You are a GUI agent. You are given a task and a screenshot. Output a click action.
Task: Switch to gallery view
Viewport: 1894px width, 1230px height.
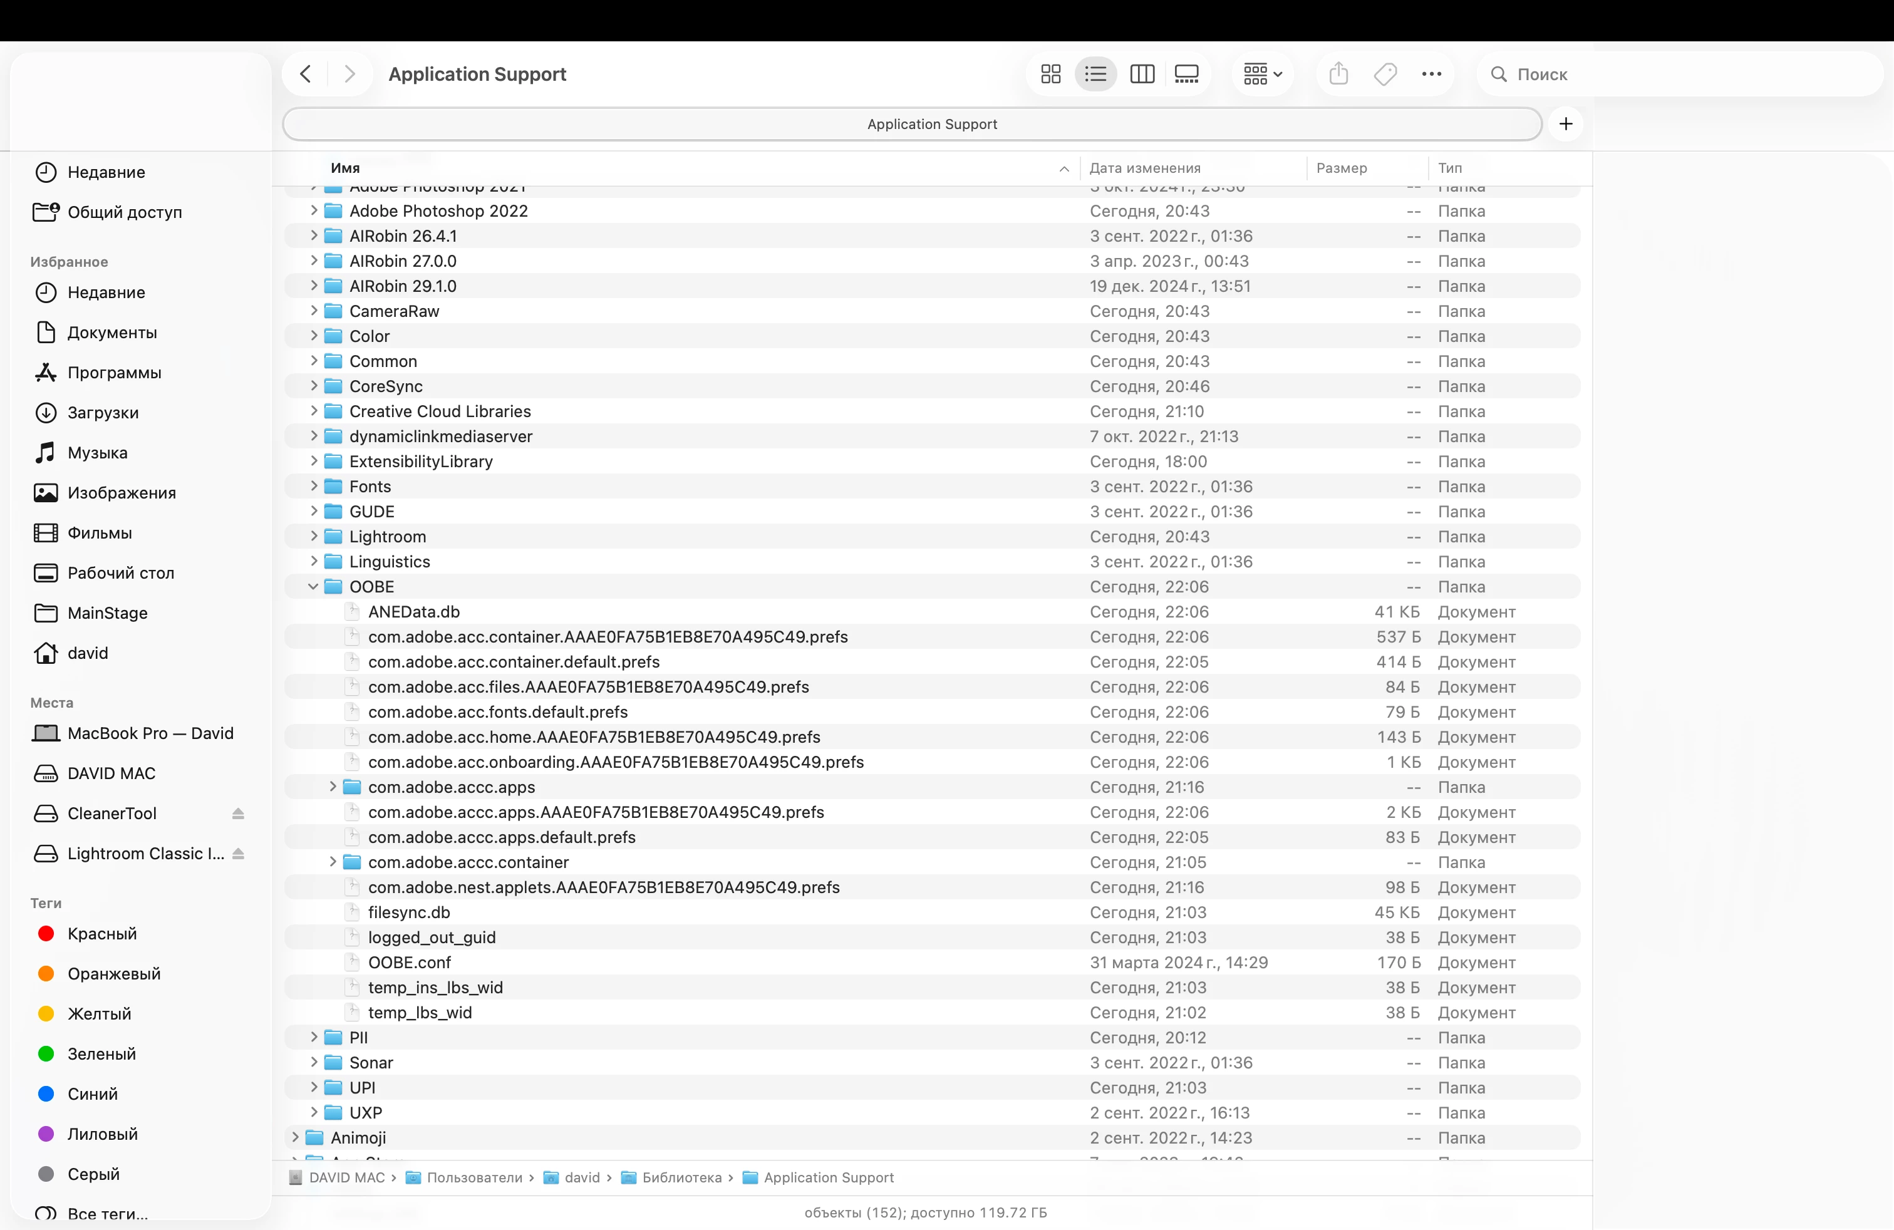click(x=1186, y=74)
